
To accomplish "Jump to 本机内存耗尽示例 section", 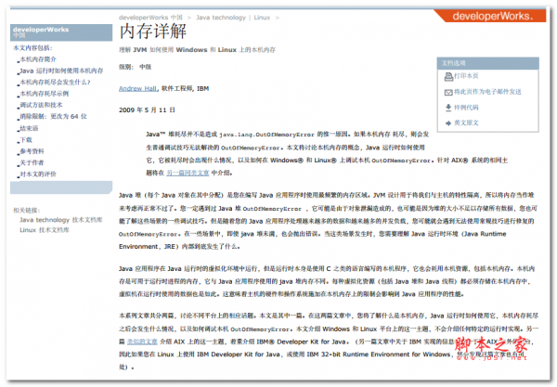I will coord(44,94).
